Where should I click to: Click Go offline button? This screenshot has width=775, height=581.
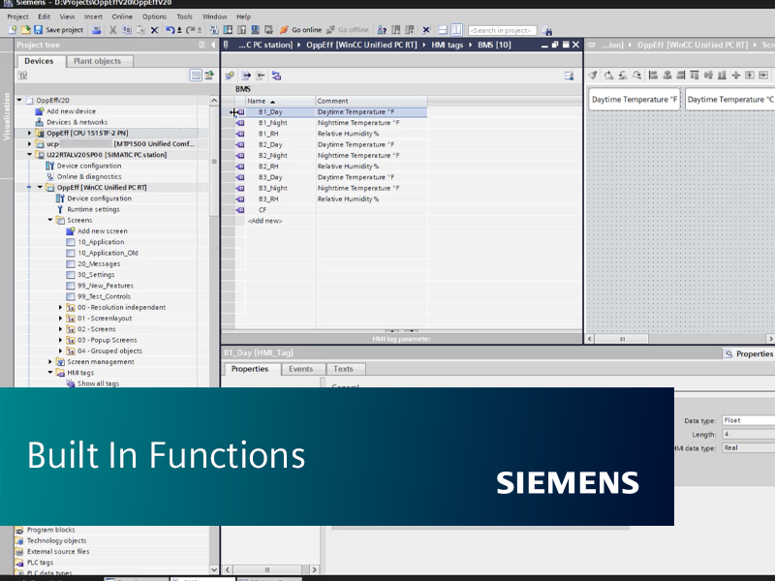(348, 30)
